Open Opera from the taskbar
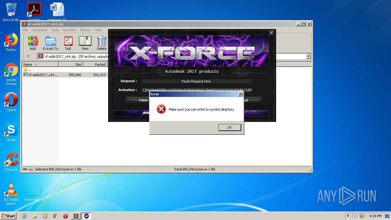The width and height of the screenshot is (391, 220). click(x=65, y=216)
